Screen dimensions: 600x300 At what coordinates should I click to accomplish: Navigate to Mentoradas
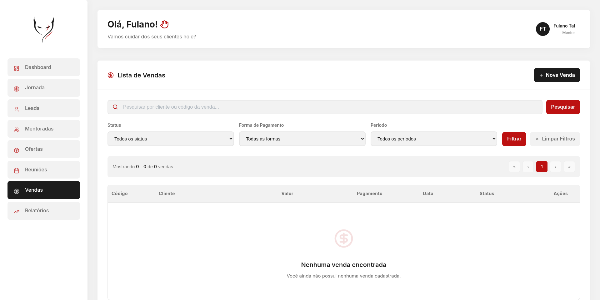click(44, 129)
